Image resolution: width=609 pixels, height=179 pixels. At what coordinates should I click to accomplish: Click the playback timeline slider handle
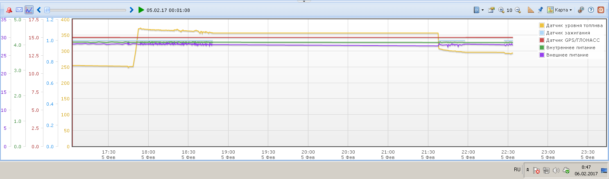[47, 10]
